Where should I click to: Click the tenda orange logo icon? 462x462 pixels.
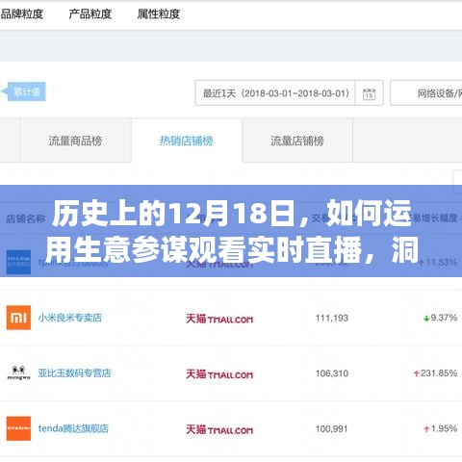(18, 428)
